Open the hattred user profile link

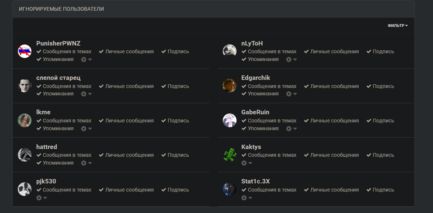point(47,147)
